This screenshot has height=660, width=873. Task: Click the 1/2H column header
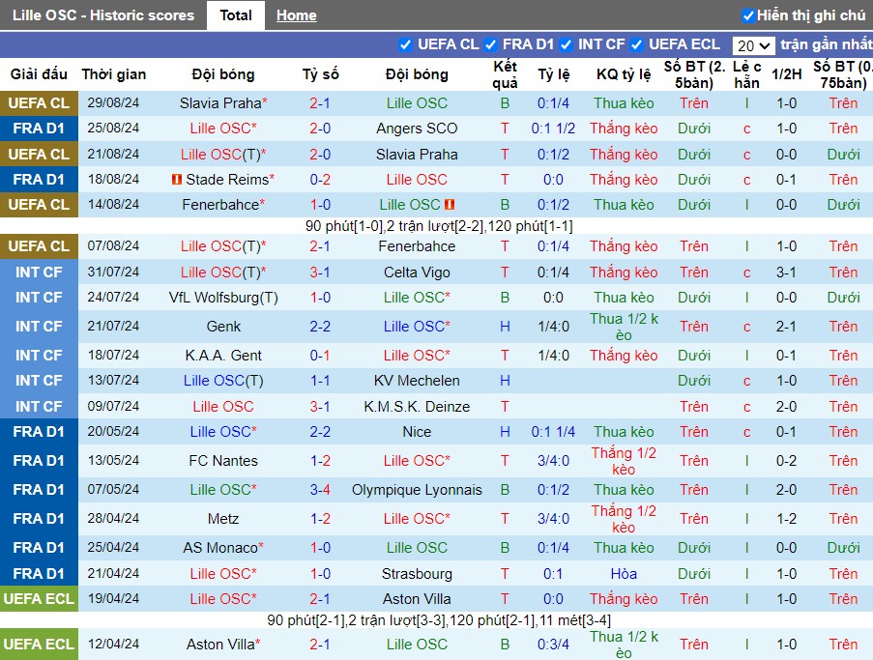786,74
